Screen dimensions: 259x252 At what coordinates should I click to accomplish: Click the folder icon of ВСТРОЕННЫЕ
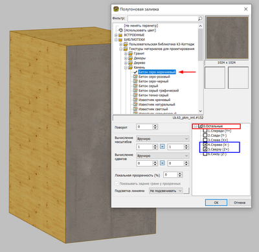point(120,35)
